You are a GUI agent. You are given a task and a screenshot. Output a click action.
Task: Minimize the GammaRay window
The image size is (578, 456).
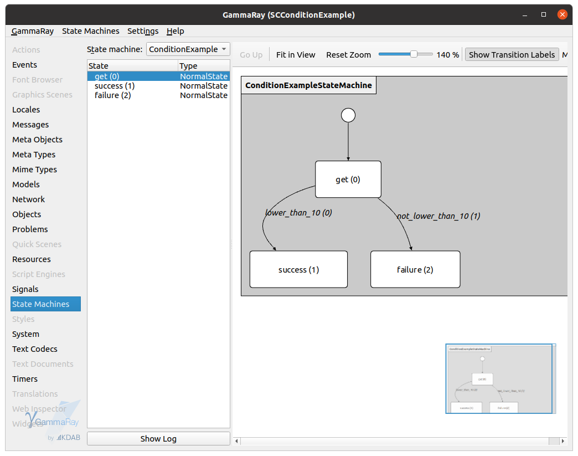coord(524,15)
